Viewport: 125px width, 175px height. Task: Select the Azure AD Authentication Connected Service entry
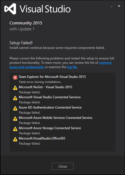(x=50, y=107)
